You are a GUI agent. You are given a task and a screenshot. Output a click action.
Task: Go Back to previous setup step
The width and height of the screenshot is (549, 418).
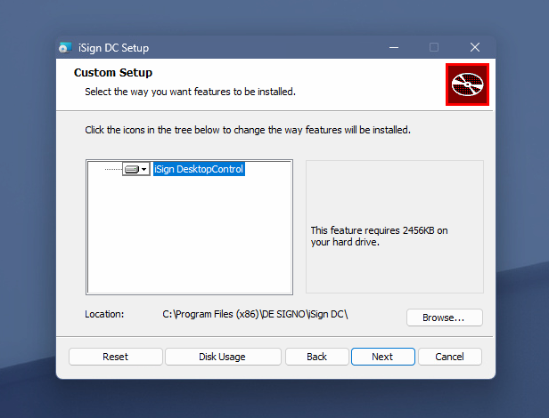click(317, 357)
